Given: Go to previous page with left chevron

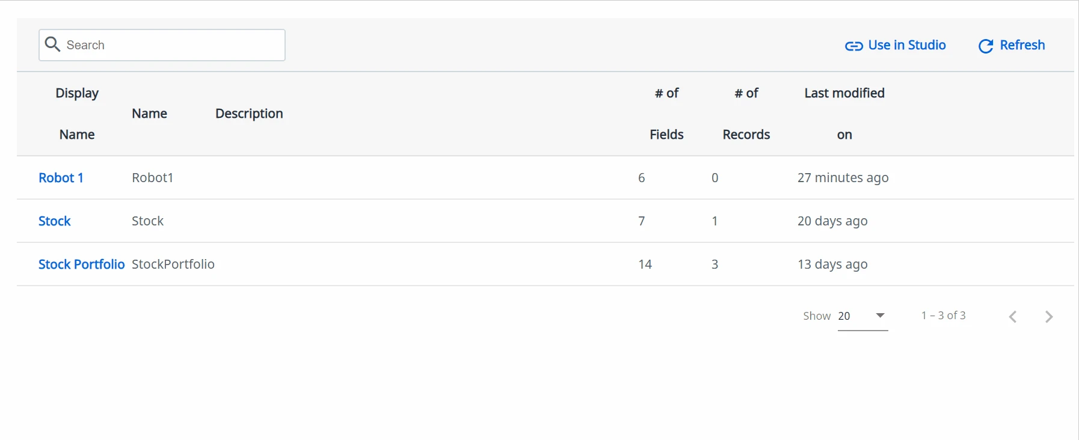Looking at the screenshot, I should click(1013, 317).
